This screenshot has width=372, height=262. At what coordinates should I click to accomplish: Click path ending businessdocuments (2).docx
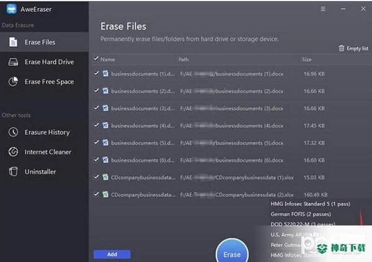231,91
